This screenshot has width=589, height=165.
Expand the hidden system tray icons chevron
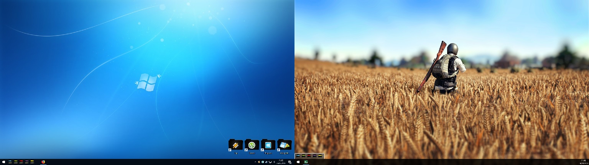click(x=255, y=162)
